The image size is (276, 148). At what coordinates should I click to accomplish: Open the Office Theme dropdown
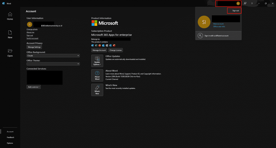53,64
